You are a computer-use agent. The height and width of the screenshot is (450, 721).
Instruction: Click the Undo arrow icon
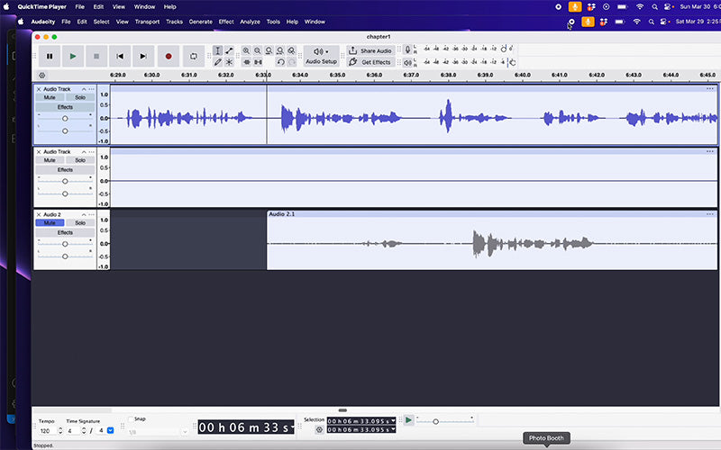point(280,62)
